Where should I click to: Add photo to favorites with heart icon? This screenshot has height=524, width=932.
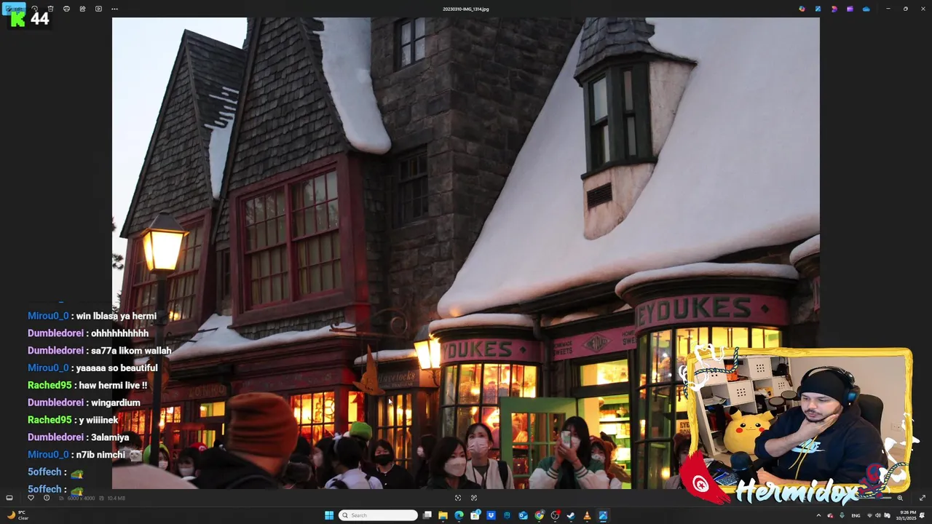(31, 498)
